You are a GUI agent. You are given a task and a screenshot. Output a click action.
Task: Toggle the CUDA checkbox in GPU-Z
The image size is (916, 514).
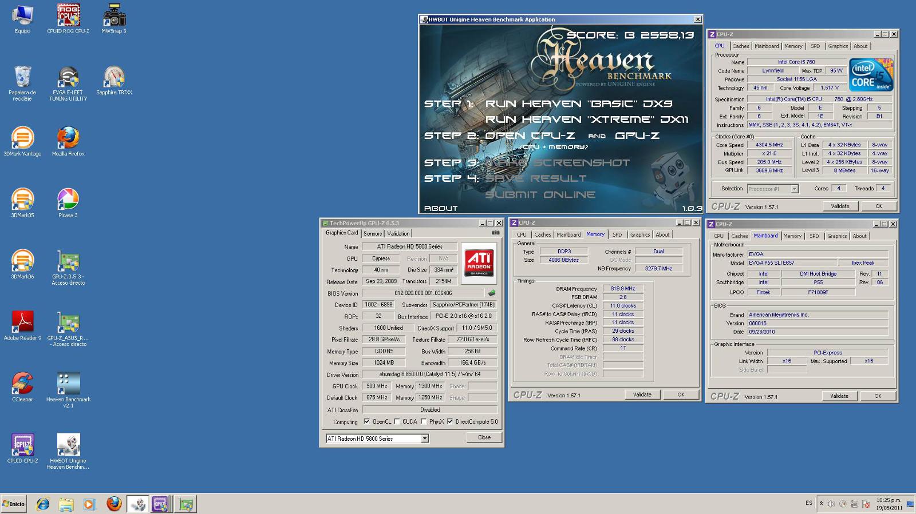(397, 422)
